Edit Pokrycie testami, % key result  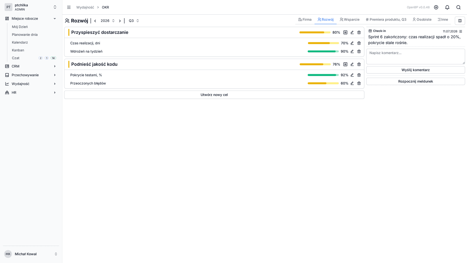coord(352,75)
